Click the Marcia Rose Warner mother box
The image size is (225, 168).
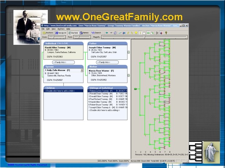107,75
